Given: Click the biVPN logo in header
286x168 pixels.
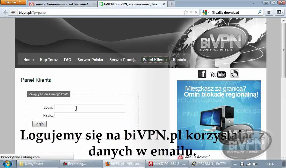Looking at the screenshot, I should click(221, 43).
